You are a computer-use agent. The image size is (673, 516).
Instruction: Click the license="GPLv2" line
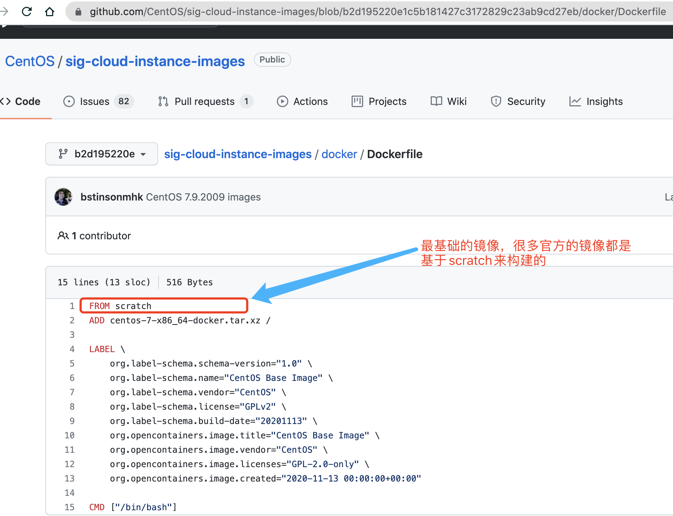click(198, 406)
